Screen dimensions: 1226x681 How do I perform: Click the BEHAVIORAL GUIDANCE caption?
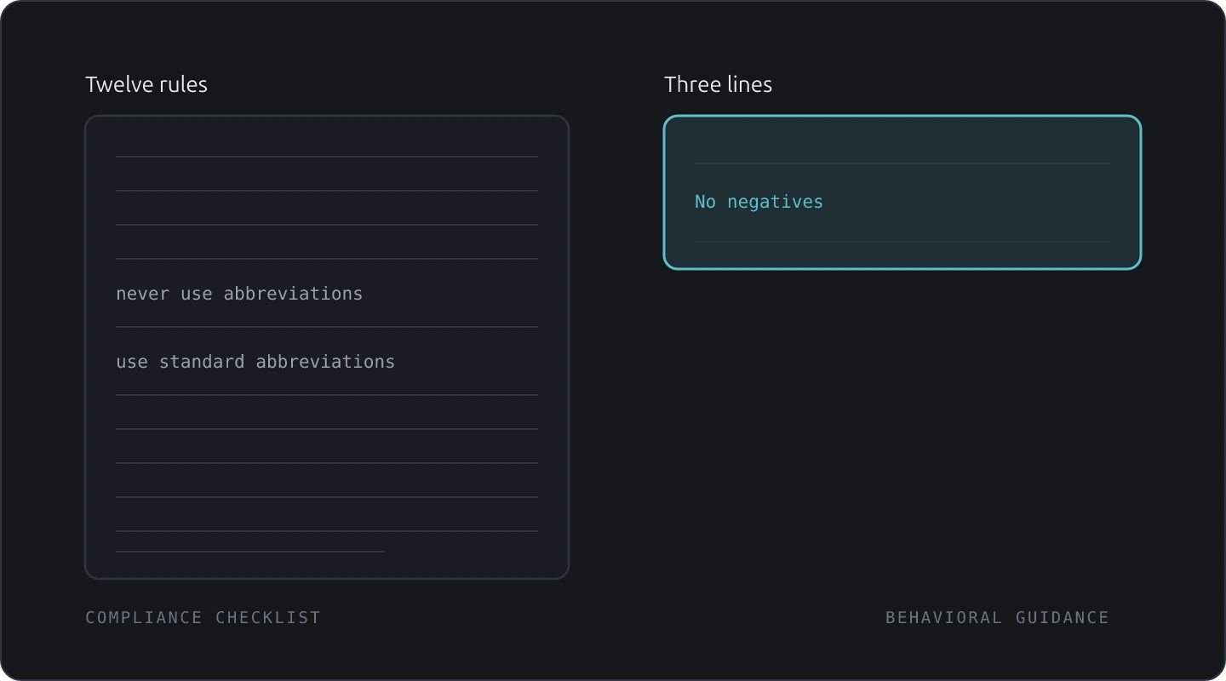(997, 617)
